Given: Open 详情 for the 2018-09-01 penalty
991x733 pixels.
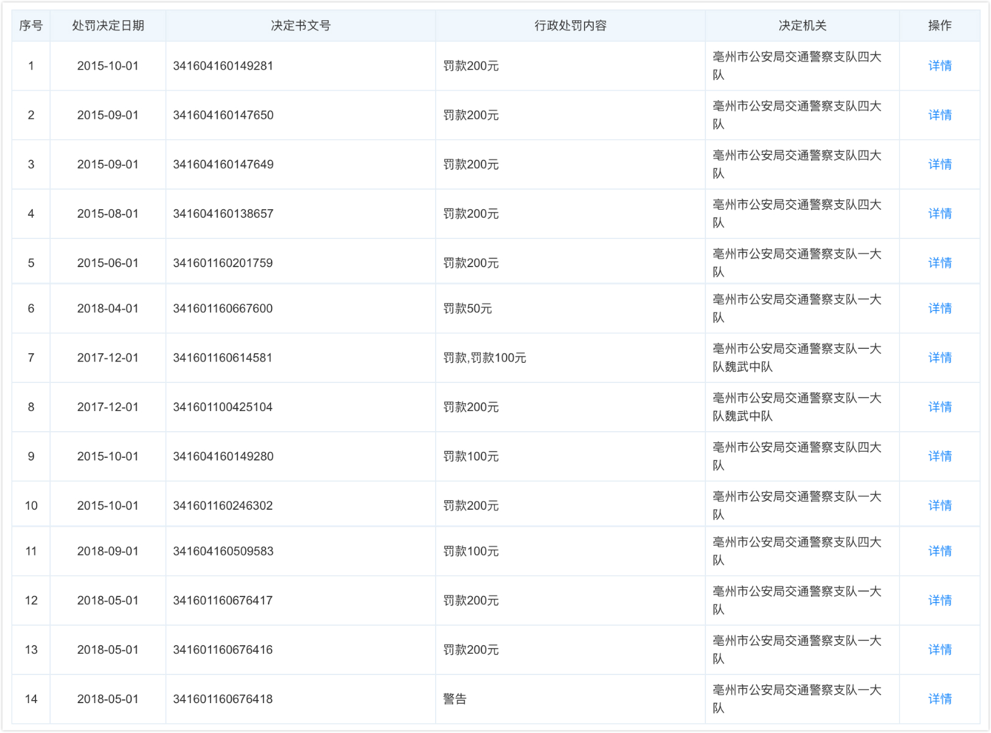Looking at the screenshot, I should tap(939, 551).
